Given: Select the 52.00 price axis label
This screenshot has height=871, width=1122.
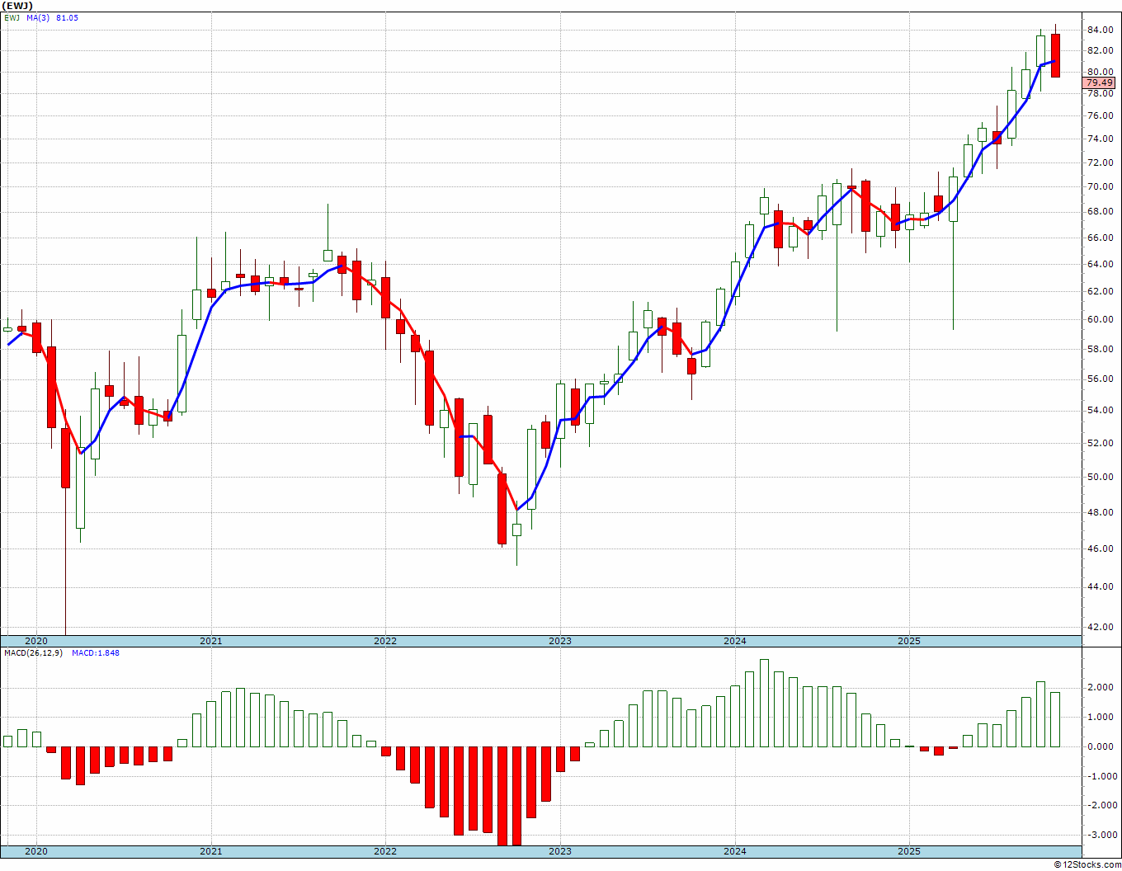Looking at the screenshot, I should [1100, 443].
